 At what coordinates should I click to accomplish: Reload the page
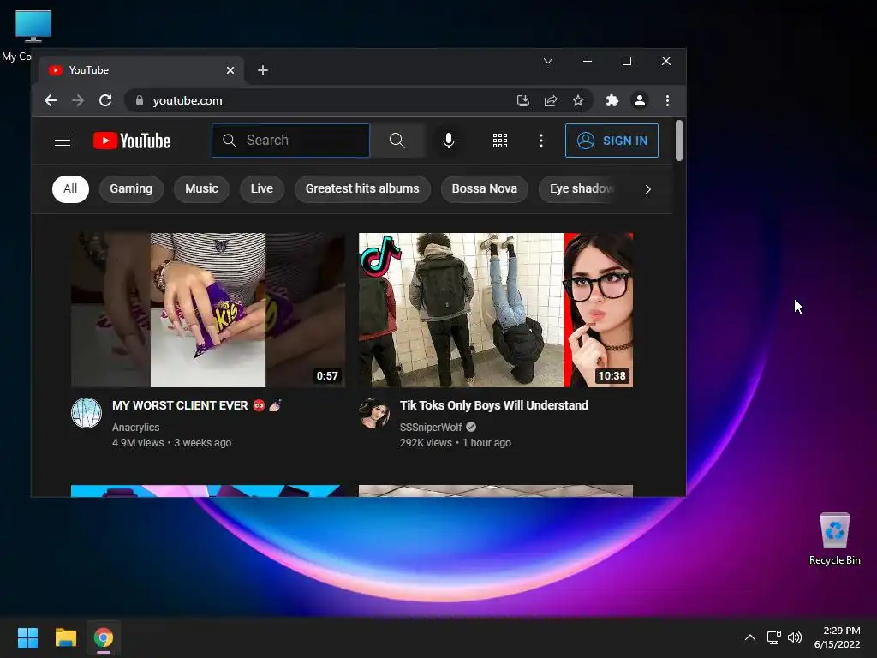105,101
